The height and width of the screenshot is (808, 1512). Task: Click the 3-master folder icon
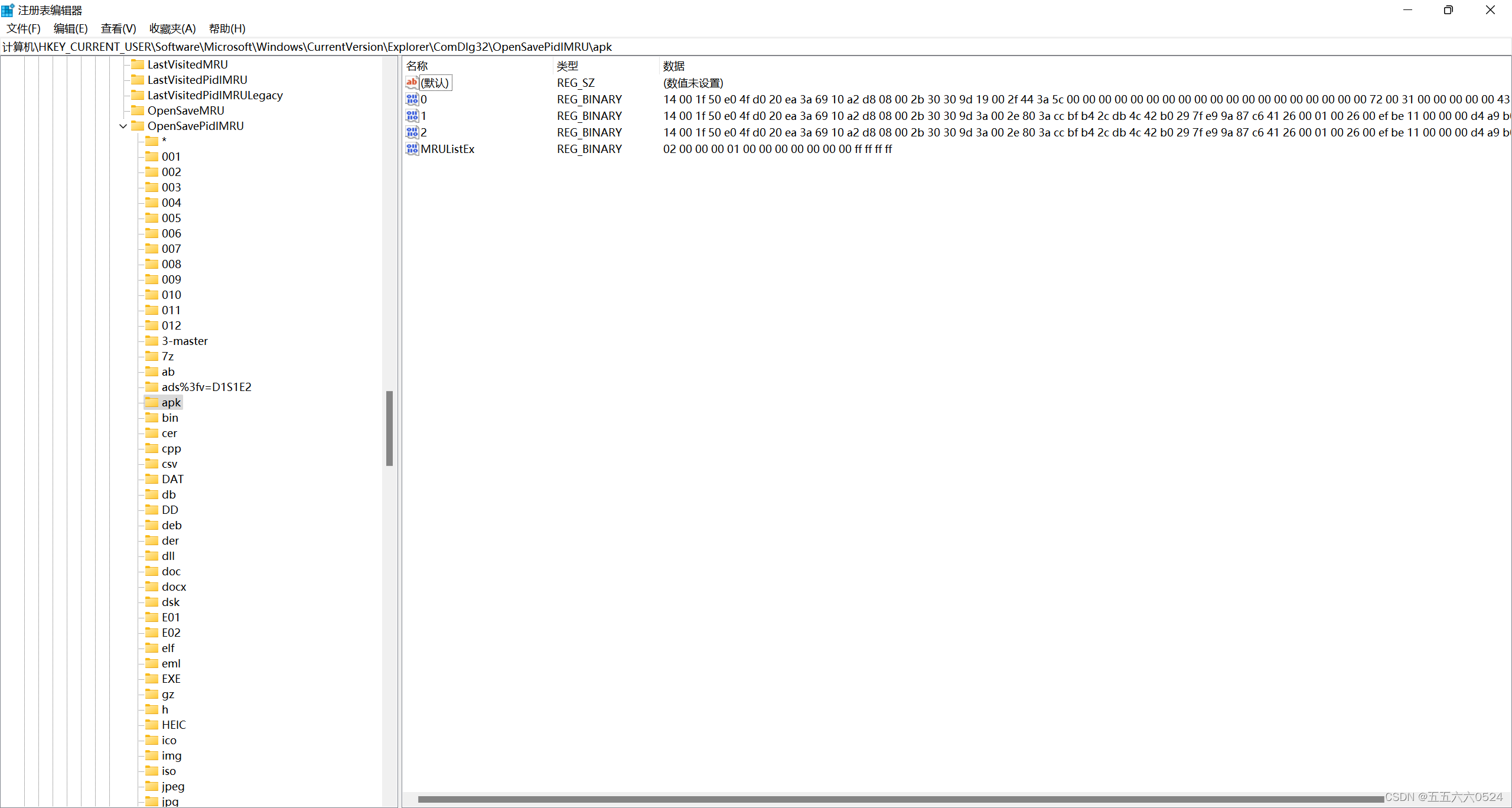[152, 341]
